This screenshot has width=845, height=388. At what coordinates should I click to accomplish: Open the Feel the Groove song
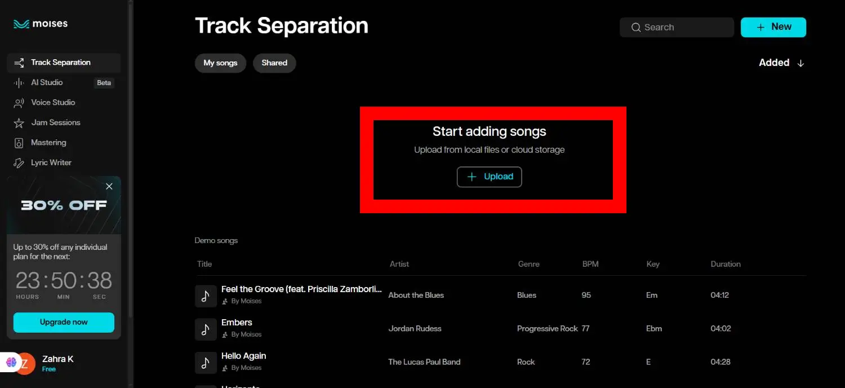click(x=301, y=289)
